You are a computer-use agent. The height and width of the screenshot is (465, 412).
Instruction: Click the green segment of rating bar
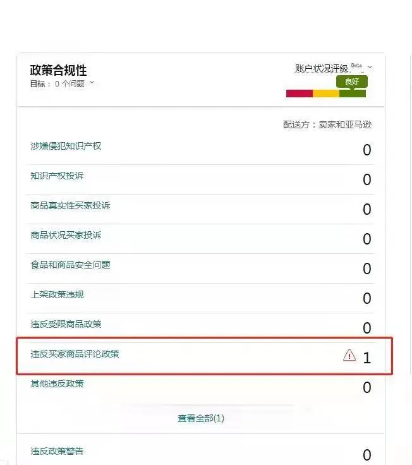353,94
